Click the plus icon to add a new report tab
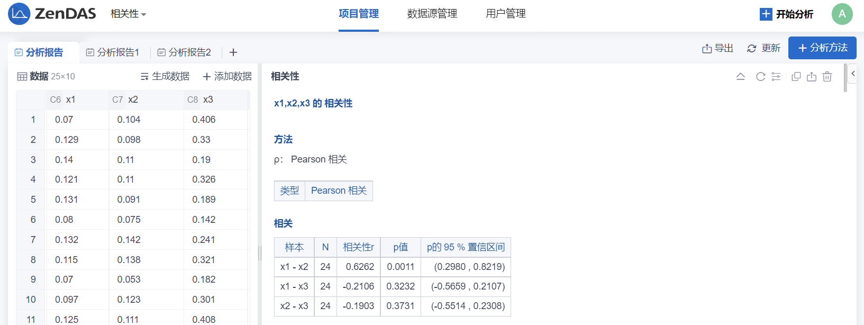Image resolution: width=864 pixels, height=325 pixels. [x=233, y=52]
